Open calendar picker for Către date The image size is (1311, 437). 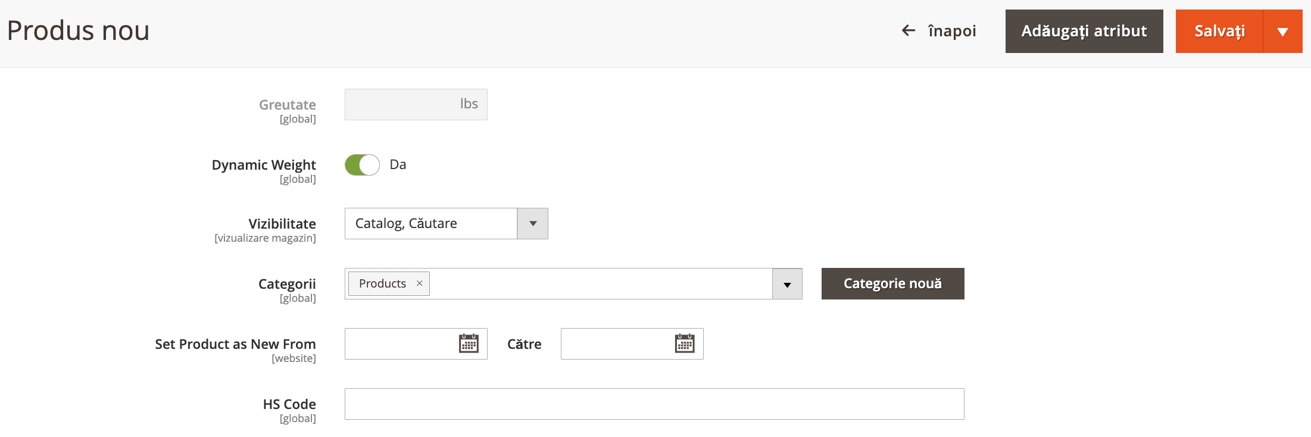click(685, 344)
